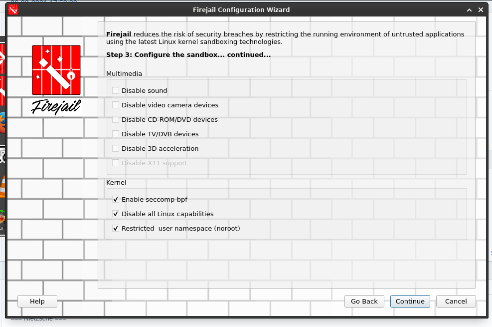Enable the Disable sound checkbox
This screenshot has width=492, height=327.
click(116, 91)
